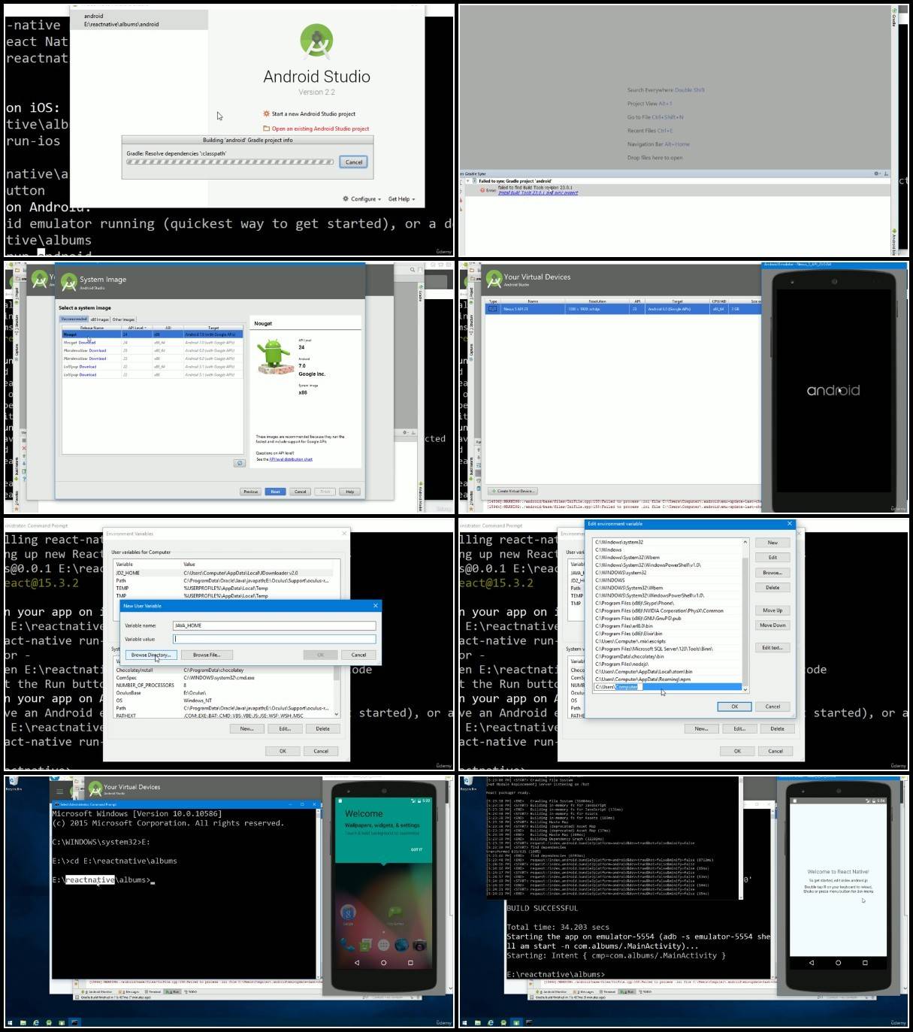Start a new Android Studio project
Viewport: 913px width, 1032px height.
[x=310, y=114]
